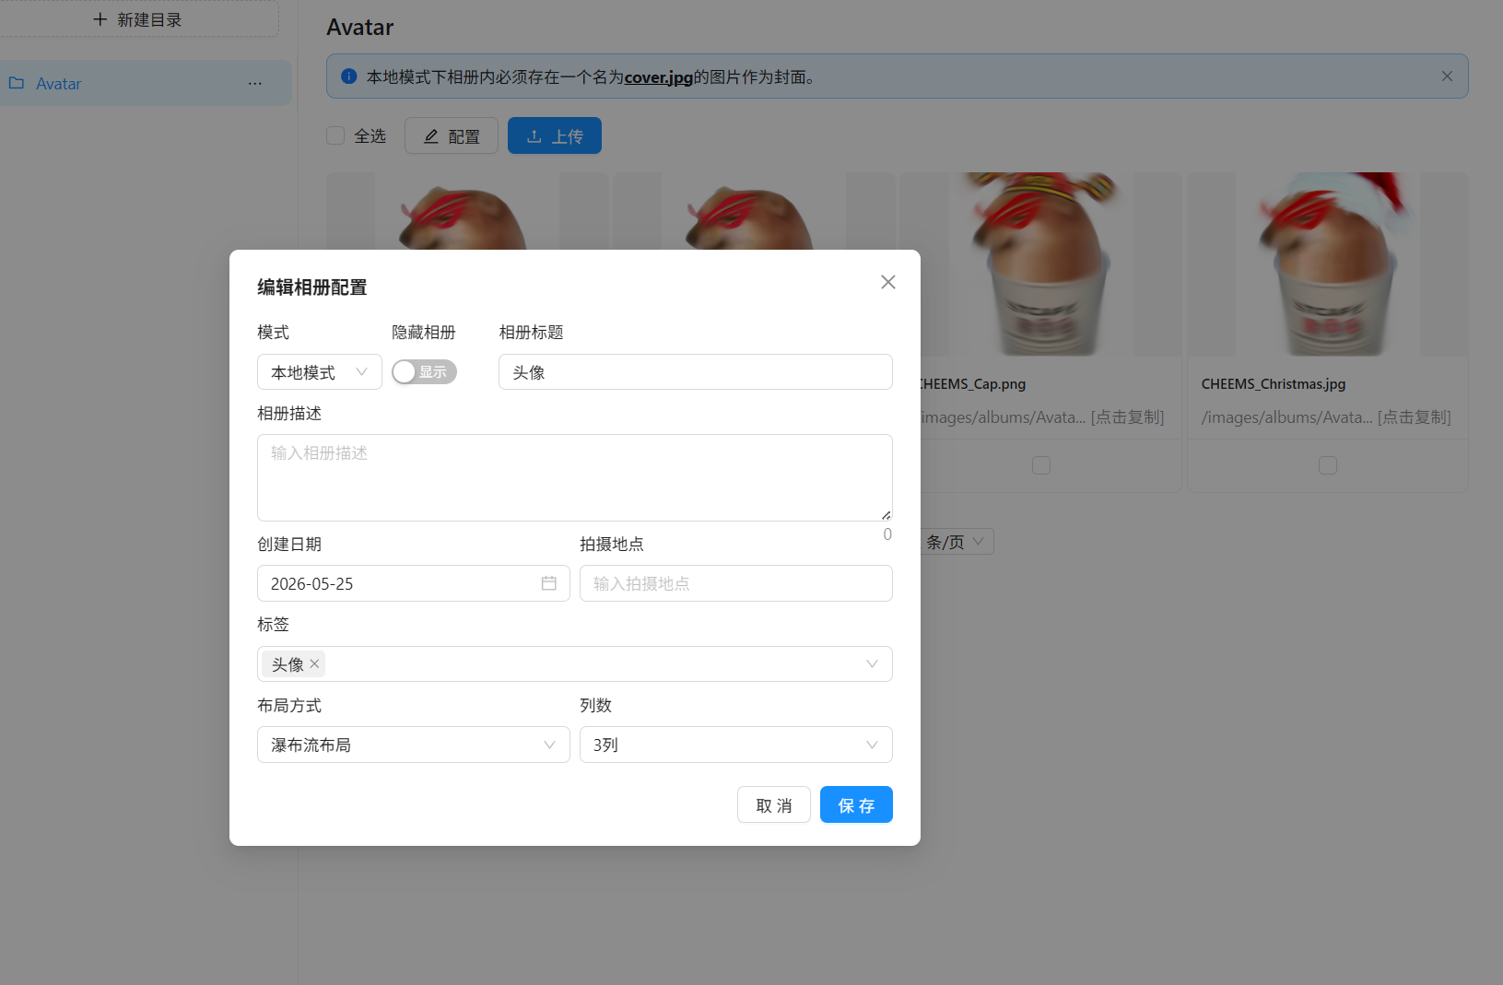Open the more options ellipsis for Avatar folder

[x=254, y=83]
